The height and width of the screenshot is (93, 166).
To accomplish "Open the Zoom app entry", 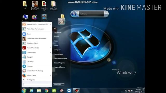I will 37,34.
